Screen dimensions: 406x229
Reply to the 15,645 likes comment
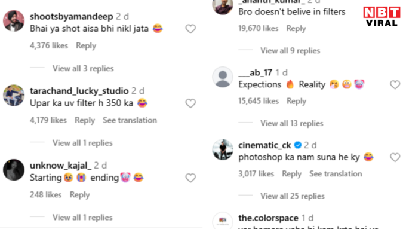point(296,101)
